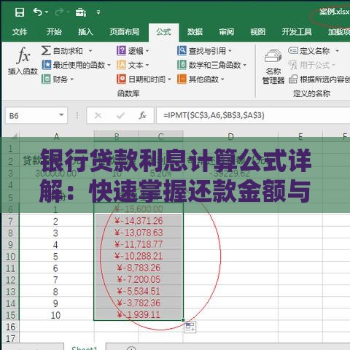Click the 其他函数 icon
Screen dimensions: 350x350
182,79
